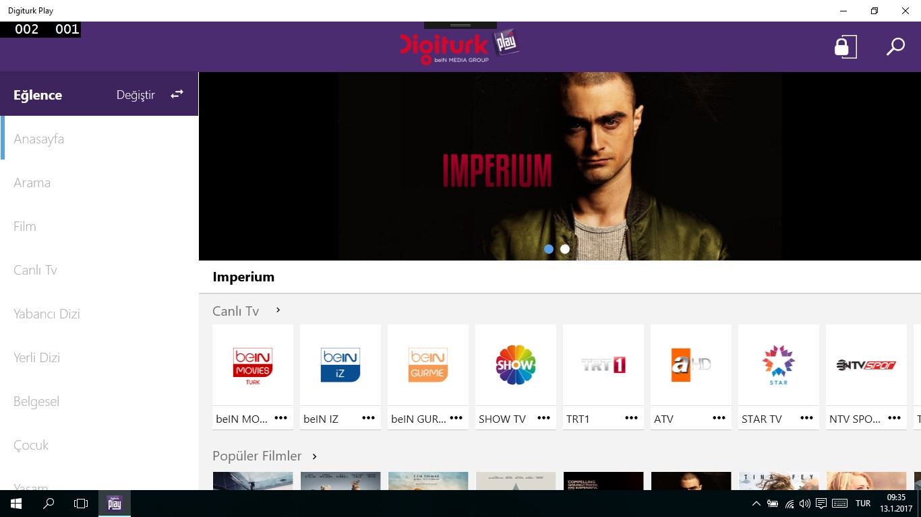Viewport: 921px width, 517px height.
Task: Open more options for SHOW TV
Action: (543, 418)
